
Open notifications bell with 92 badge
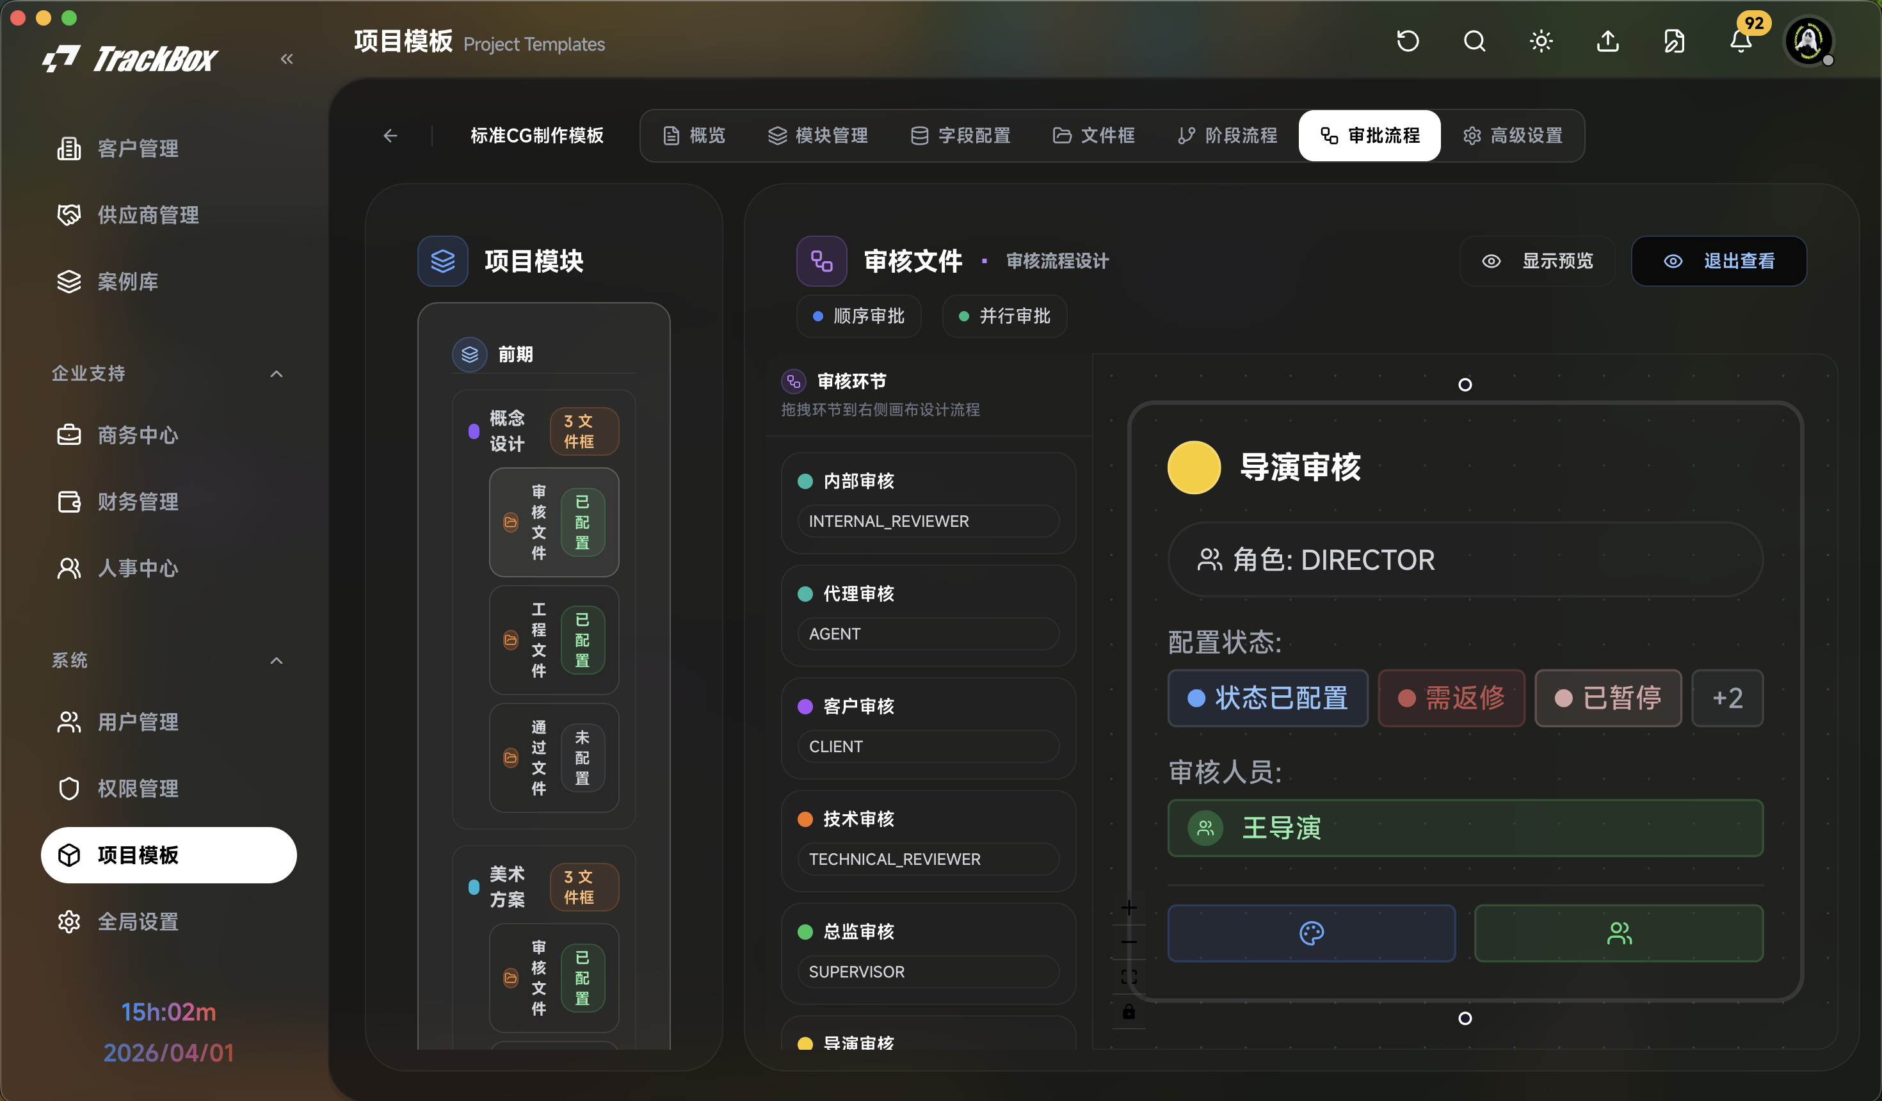click(1742, 41)
